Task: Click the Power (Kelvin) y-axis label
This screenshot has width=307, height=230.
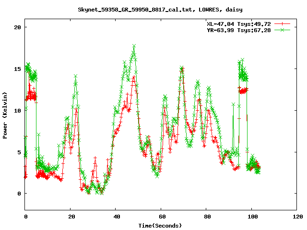Action: click(x=5, y=115)
